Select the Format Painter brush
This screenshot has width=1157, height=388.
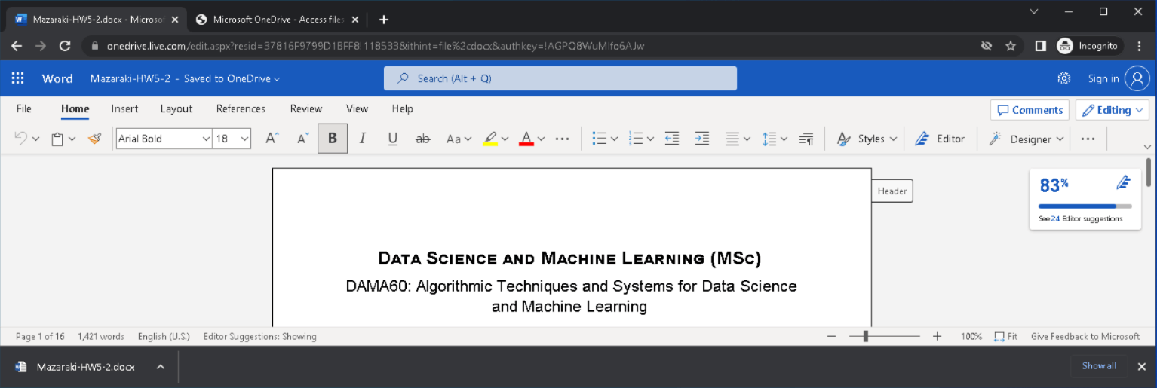[94, 139]
